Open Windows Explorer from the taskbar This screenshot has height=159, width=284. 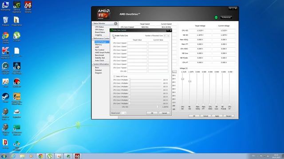(x=22, y=156)
